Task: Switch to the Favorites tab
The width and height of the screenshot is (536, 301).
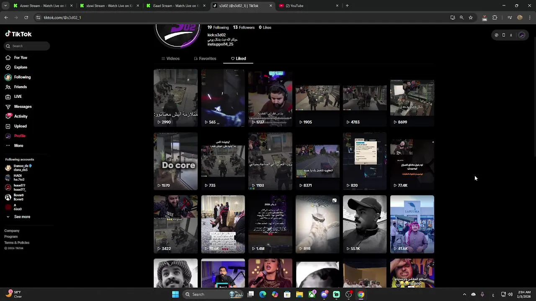Action: tap(205, 59)
